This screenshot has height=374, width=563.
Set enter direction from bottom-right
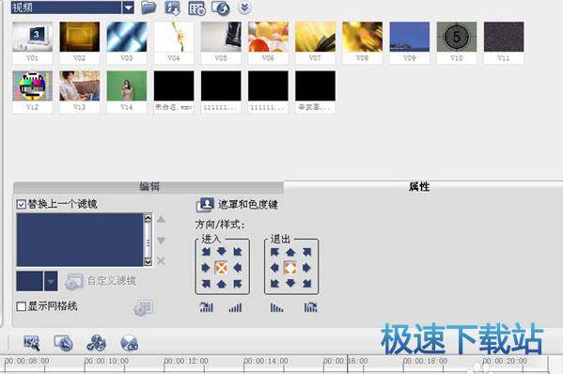pos(238,284)
